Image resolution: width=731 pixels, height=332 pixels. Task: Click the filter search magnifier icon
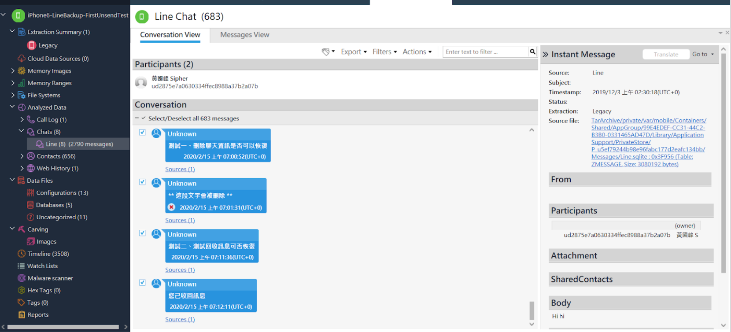(533, 52)
